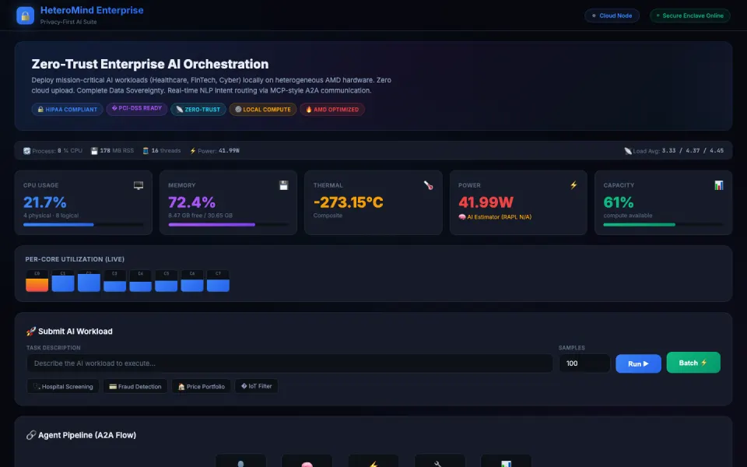Click the monitor icon in CPU Usage card
This screenshot has width=747, height=467.
coord(139,185)
